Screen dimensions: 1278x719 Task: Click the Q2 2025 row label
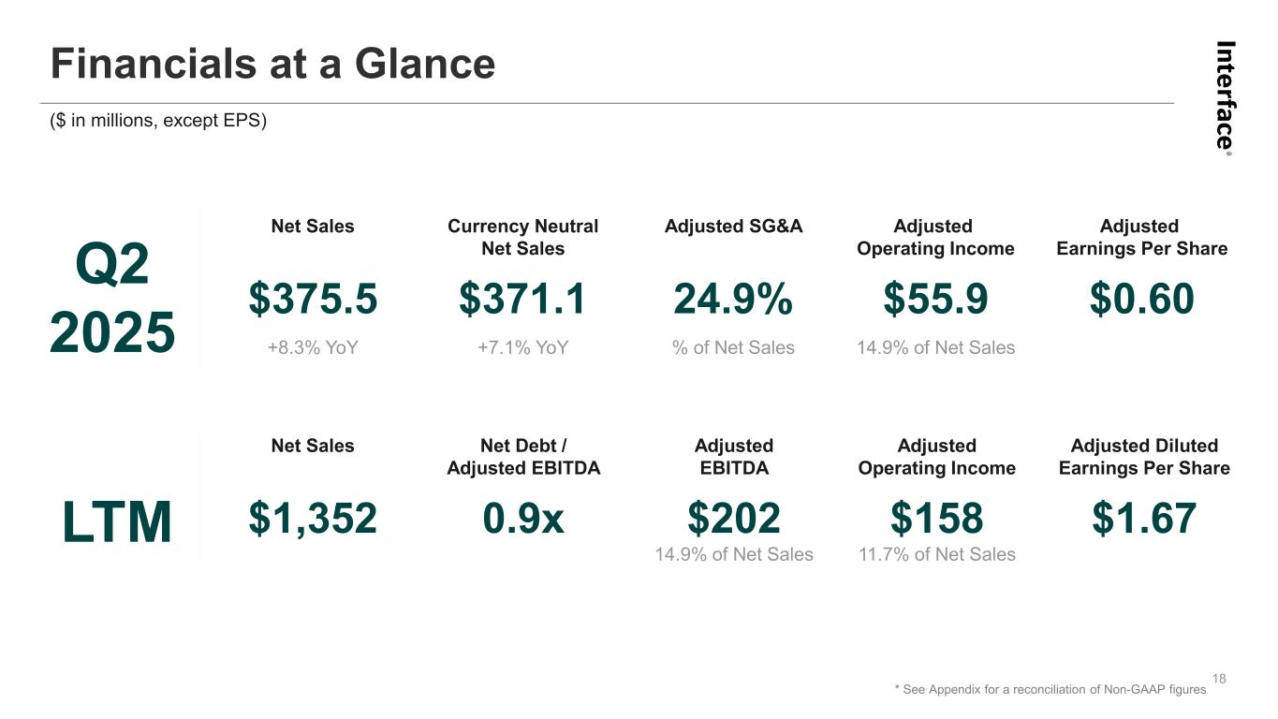coord(112,299)
